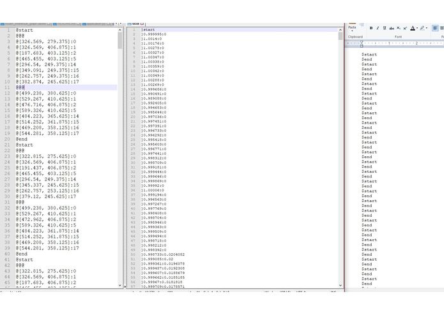Click line 40 '@end' in left editor
The height and width of the screenshot is (315, 444).
coord(22,254)
